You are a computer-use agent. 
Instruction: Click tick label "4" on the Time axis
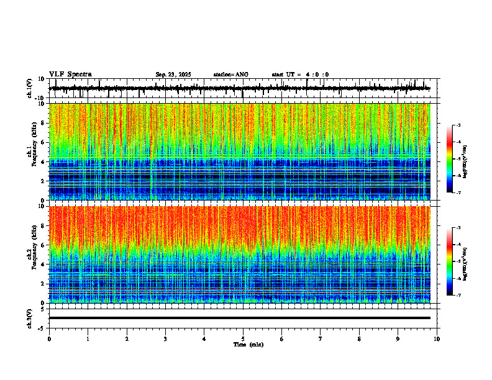(204, 339)
